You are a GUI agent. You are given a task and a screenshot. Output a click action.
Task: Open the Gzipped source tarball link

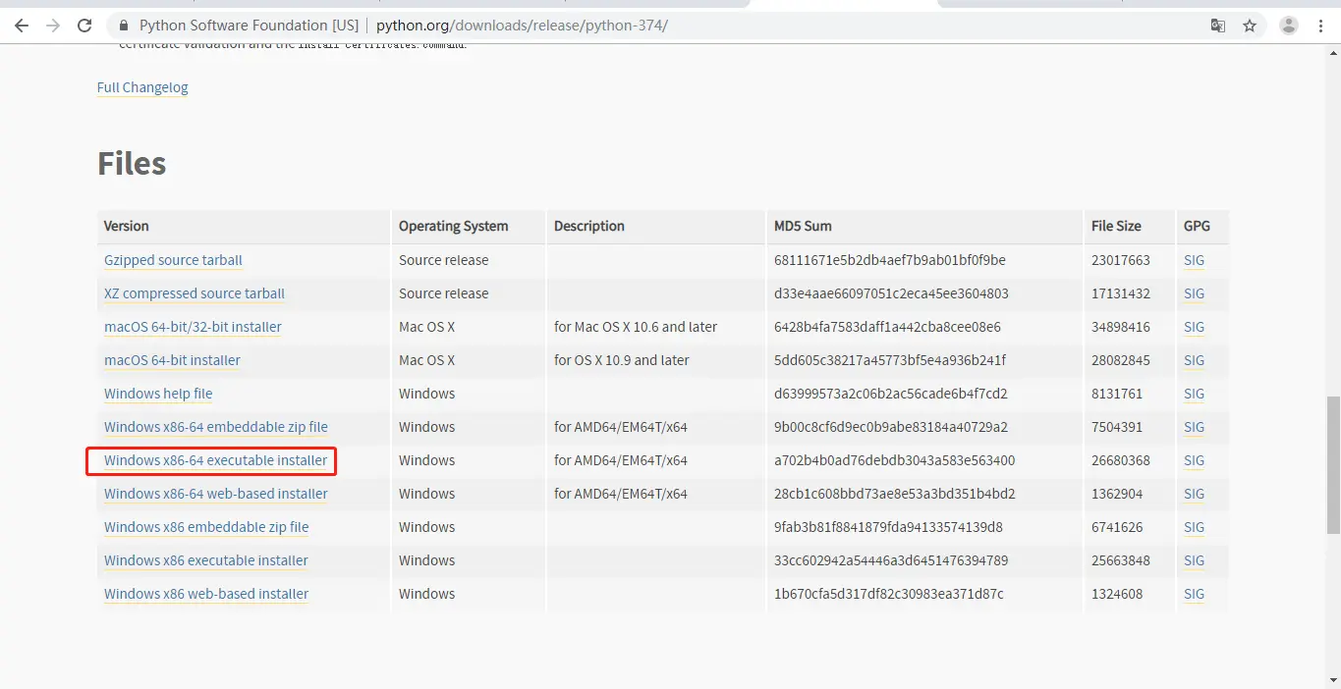point(173,259)
